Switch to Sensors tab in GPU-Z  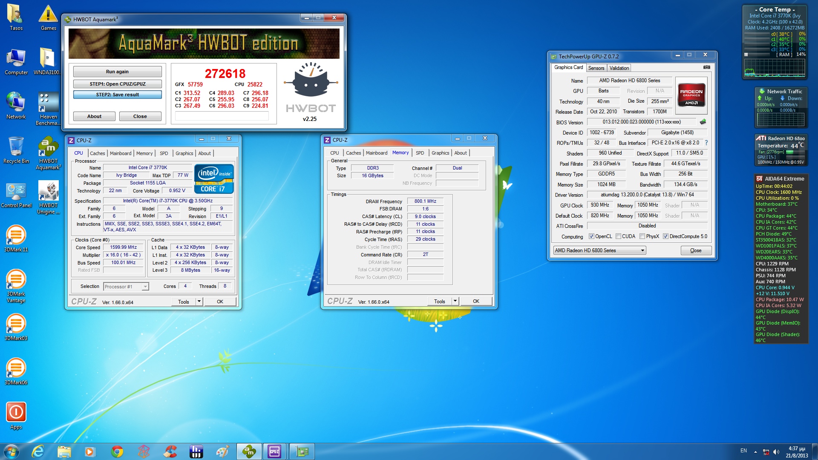pyautogui.click(x=596, y=68)
